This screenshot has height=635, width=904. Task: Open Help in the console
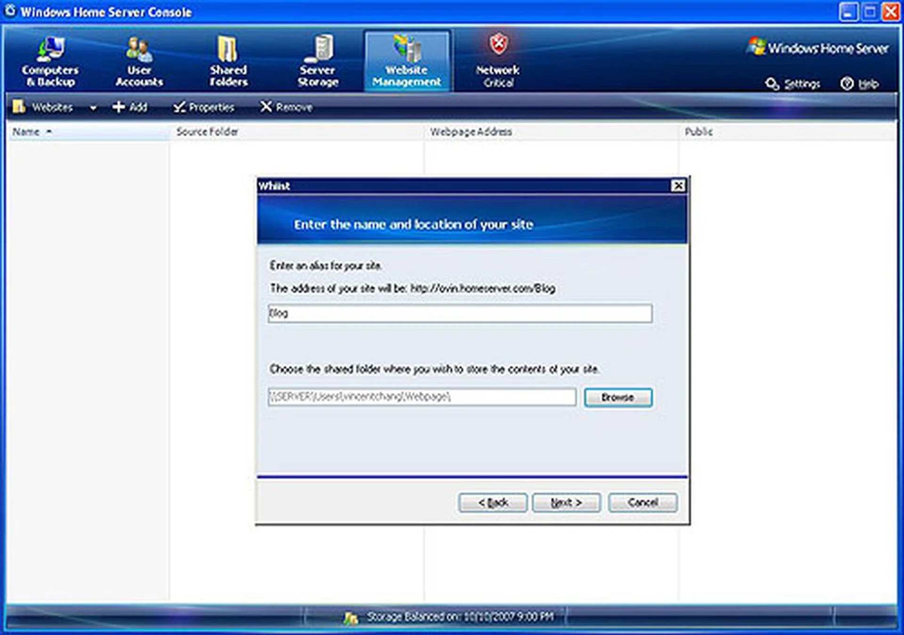pyautogui.click(x=860, y=84)
